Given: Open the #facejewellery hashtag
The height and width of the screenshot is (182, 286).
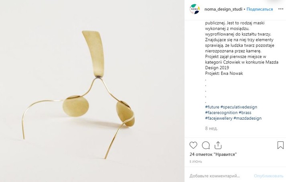Looking at the screenshot, I should pos(219,118).
